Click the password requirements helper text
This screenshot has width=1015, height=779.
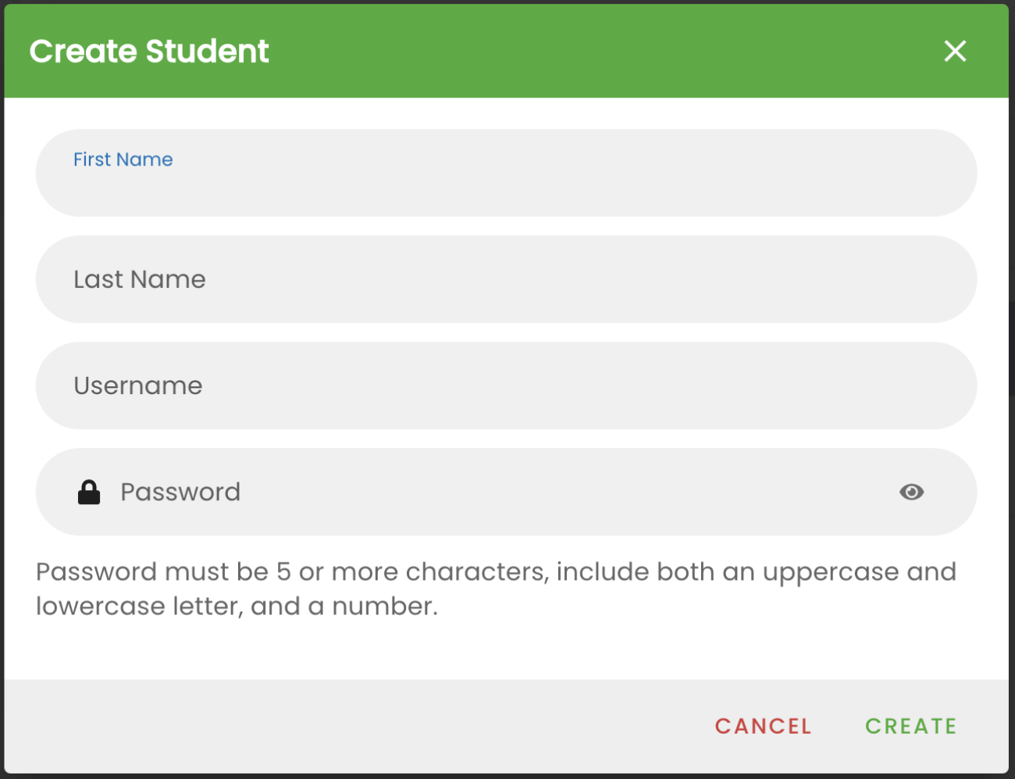[x=496, y=572]
